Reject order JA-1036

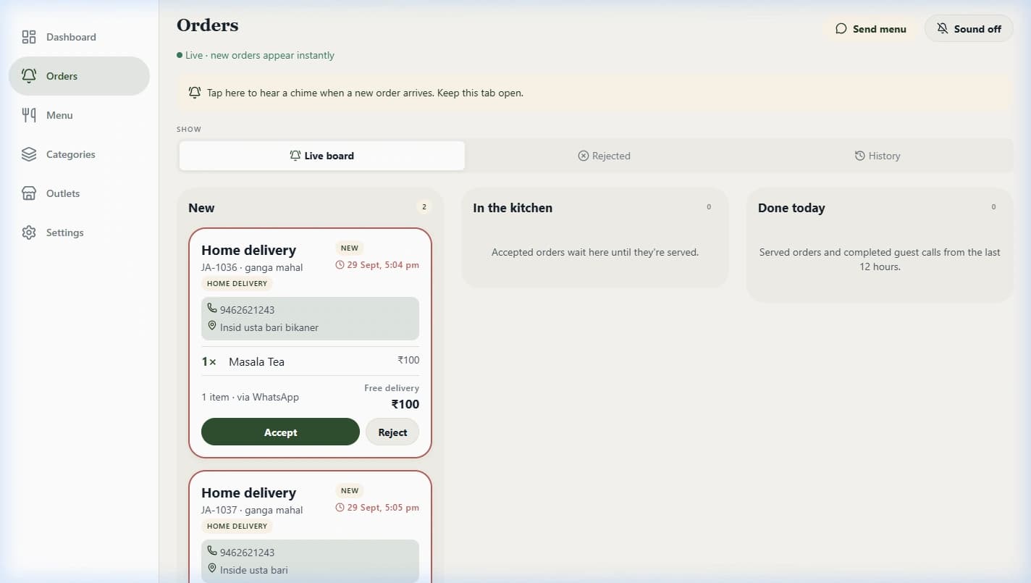392,432
